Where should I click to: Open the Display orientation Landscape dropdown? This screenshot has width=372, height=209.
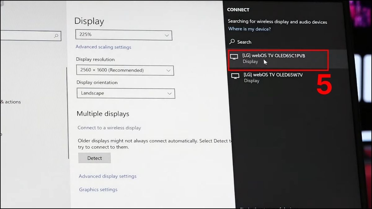126,93
